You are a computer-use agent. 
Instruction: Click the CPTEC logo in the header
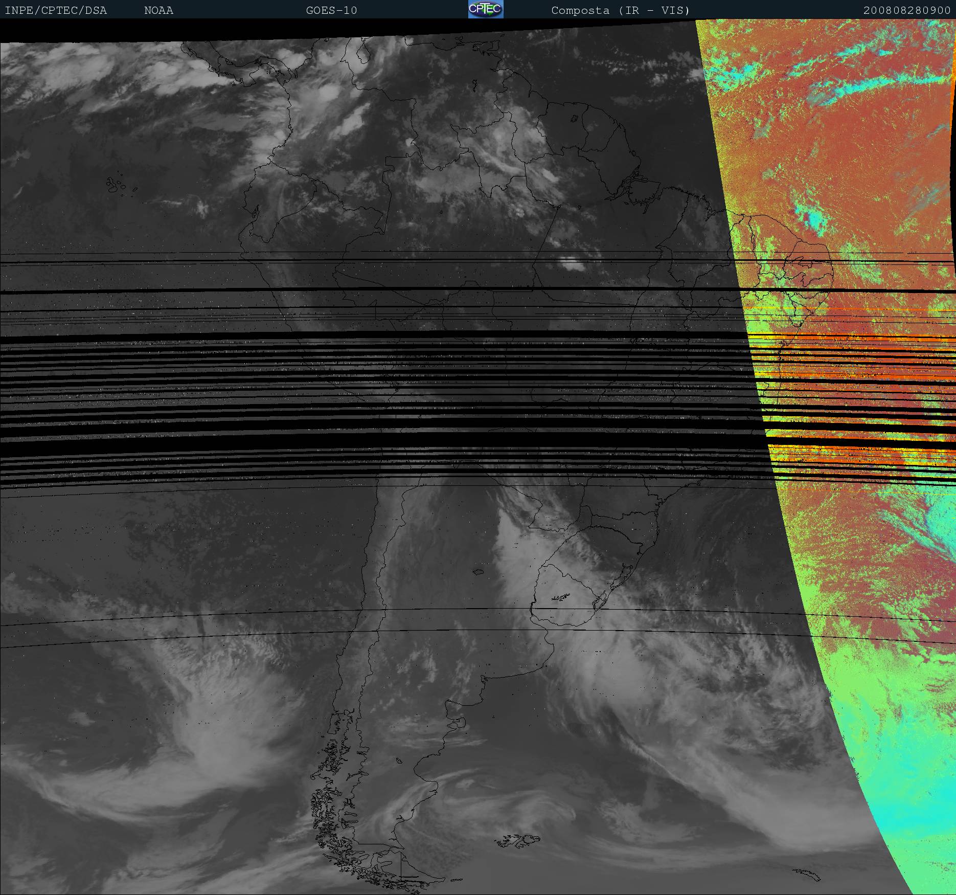coord(485,9)
